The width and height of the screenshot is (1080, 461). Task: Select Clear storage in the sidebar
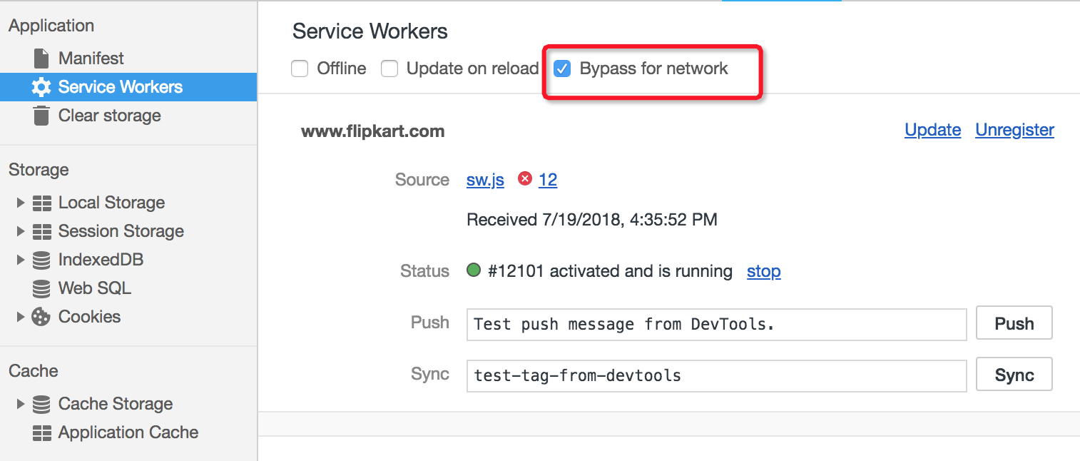point(108,115)
